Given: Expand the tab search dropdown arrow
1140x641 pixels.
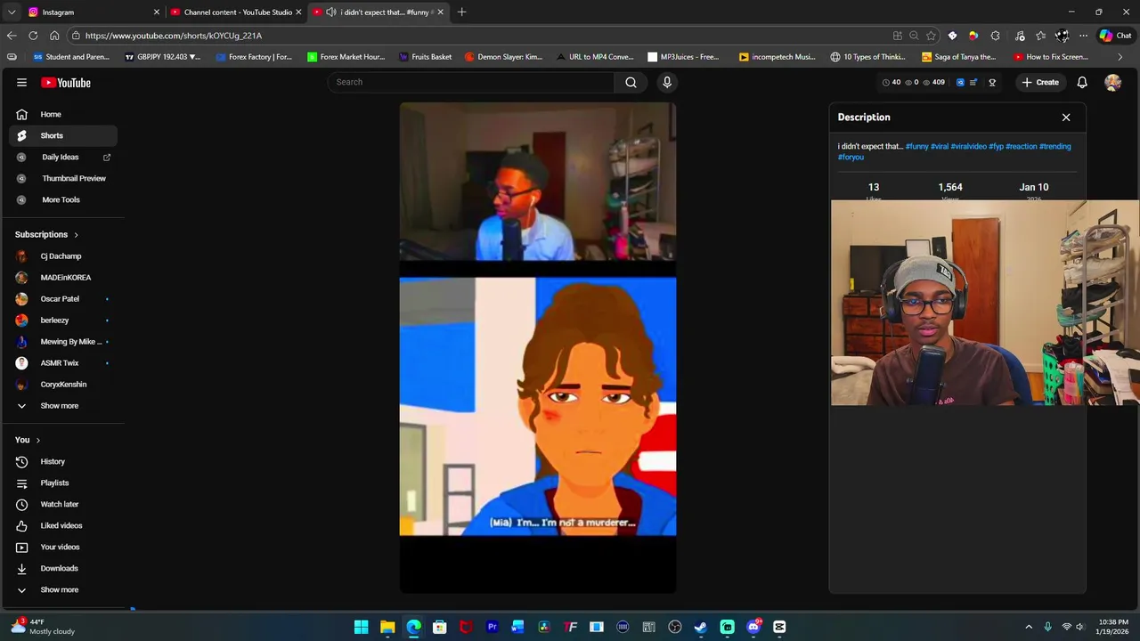Looking at the screenshot, I should click(x=12, y=12).
